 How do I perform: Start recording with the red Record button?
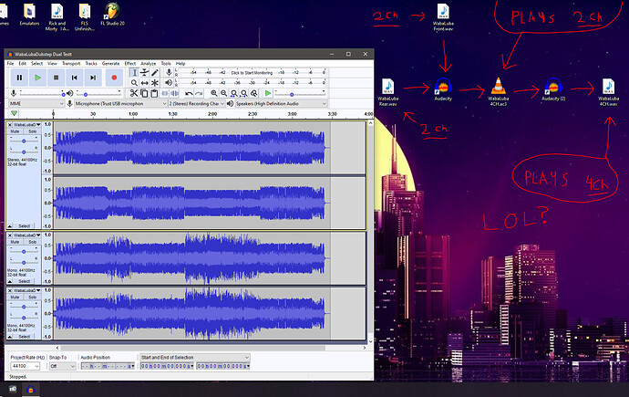(114, 78)
